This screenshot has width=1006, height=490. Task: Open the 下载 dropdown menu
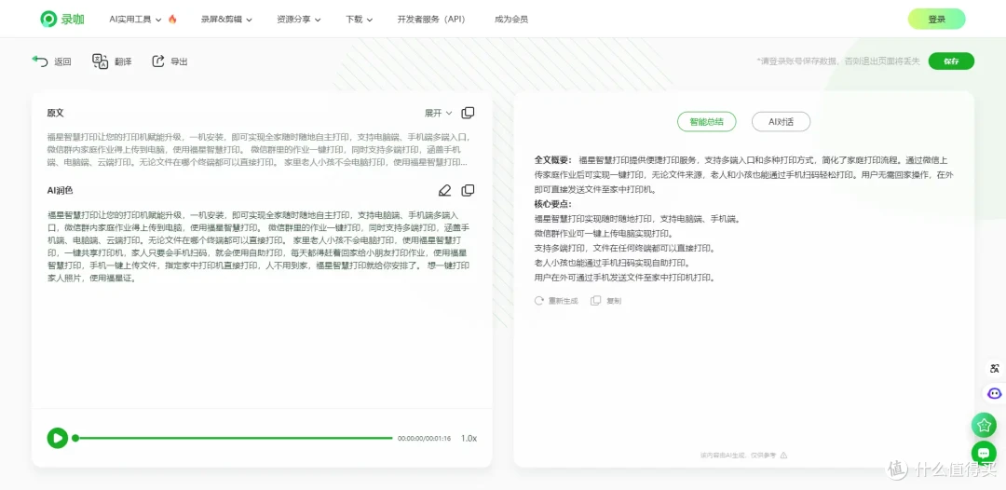pyautogui.click(x=360, y=20)
